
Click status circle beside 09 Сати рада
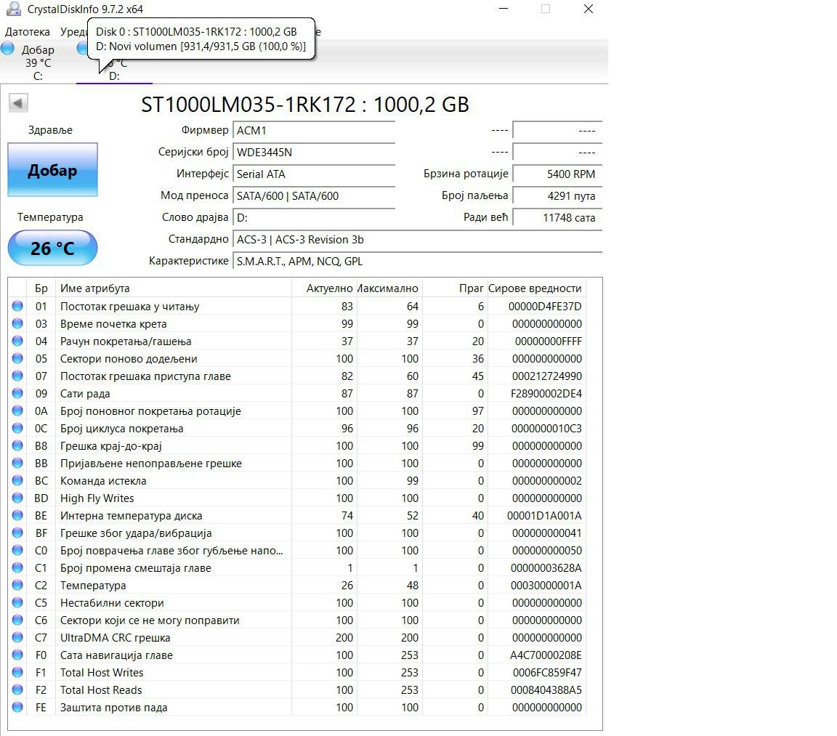click(16, 393)
